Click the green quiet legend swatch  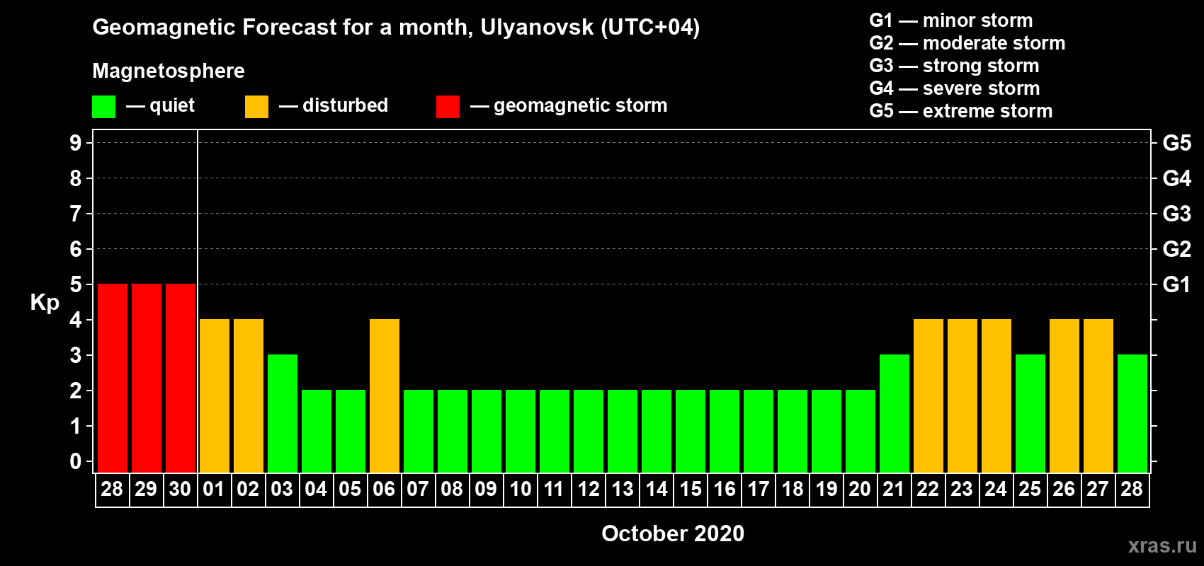pos(103,107)
